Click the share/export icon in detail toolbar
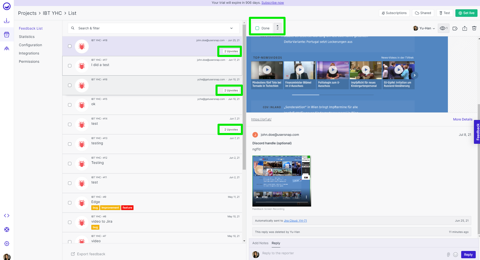Viewport: 480px width, 260px height. point(465,28)
